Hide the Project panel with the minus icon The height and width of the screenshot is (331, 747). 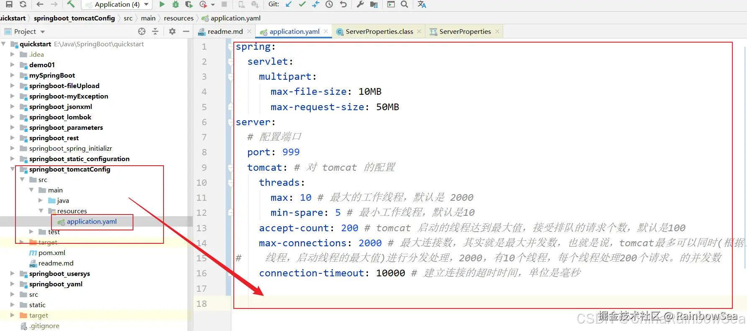click(x=186, y=31)
